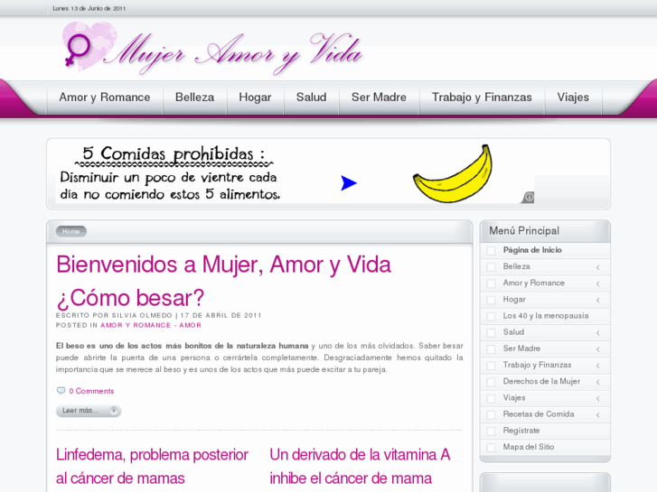Open Los 40 y la menopausia sidebar link

[546, 316]
